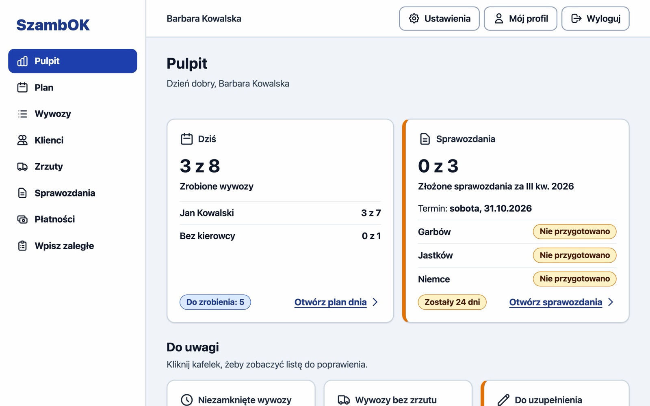Go to Wywozy in the sidebar

click(73, 114)
